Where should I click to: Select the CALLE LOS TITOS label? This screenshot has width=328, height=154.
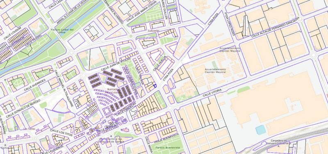(61, 132)
